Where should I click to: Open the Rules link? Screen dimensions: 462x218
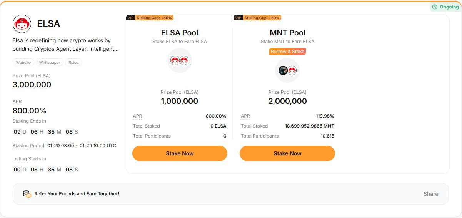[x=73, y=62]
